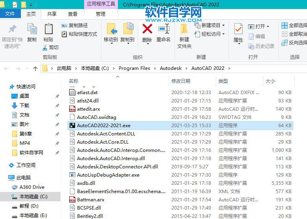The height and width of the screenshot is (219, 307).
Task: Open Quick access (快速访问) in sidebar
Action: pyautogui.click(x=26, y=86)
